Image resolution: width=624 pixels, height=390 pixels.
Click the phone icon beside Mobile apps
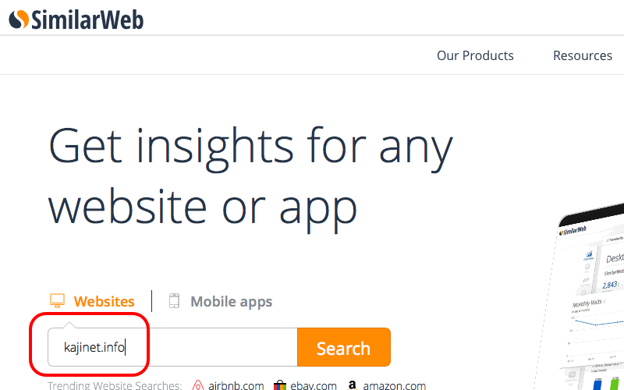click(x=174, y=301)
